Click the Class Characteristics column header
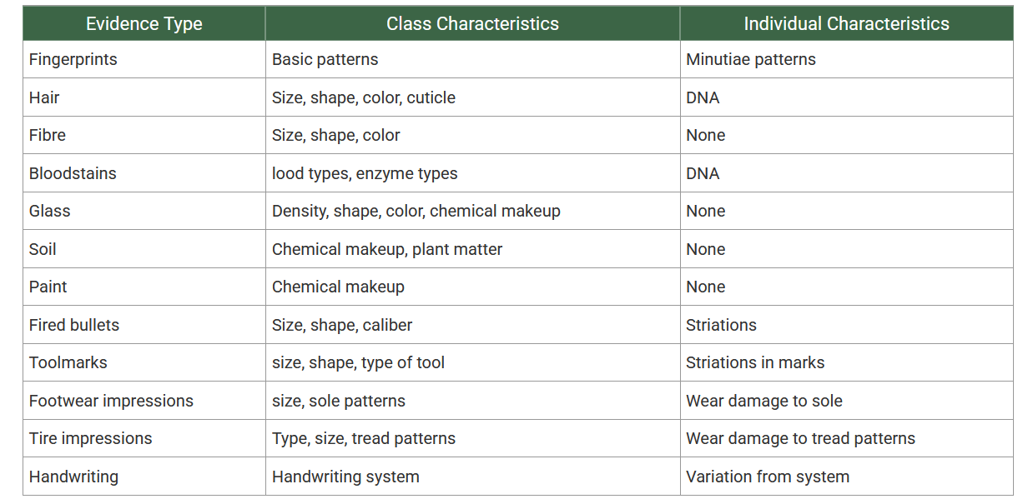The height and width of the screenshot is (504, 1028). pyautogui.click(x=472, y=24)
